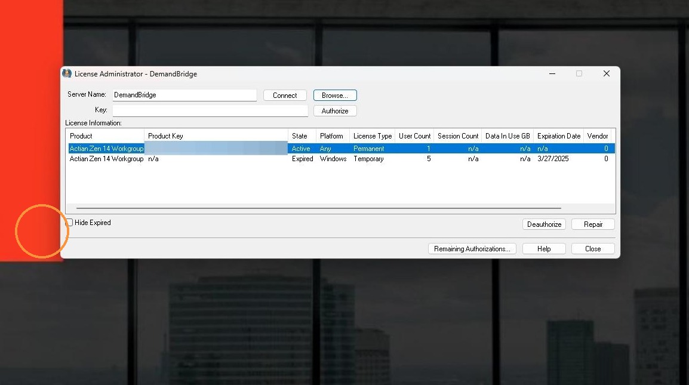The height and width of the screenshot is (385, 689).
Task: Click the License Administrator app icon in title bar
Action: click(x=67, y=73)
